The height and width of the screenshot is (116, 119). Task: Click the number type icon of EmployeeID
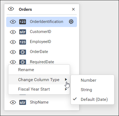pos(23,42)
